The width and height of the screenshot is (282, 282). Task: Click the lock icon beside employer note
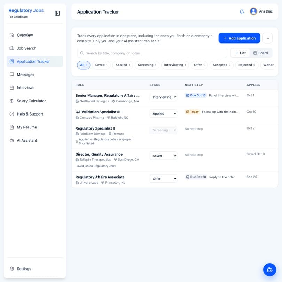pos(77,142)
